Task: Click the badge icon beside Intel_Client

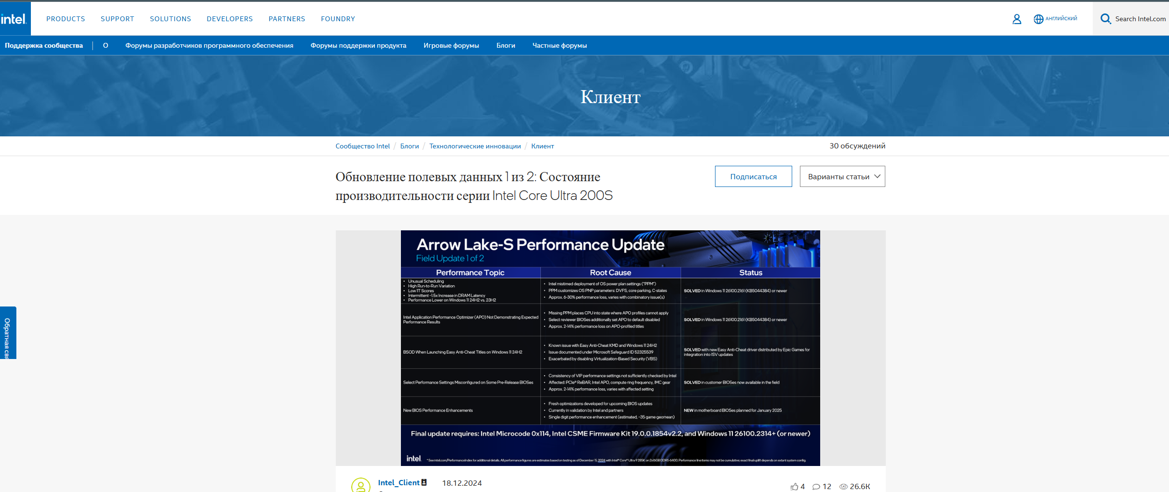Action: coord(424,482)
